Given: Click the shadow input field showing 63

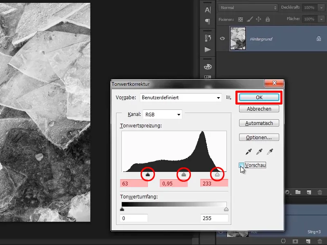Looking at the screenshot, I should pos(134,183).
